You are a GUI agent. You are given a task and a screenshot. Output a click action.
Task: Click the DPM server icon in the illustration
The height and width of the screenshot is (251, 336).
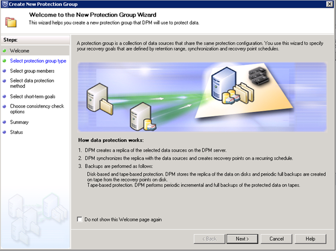point(223,84)
